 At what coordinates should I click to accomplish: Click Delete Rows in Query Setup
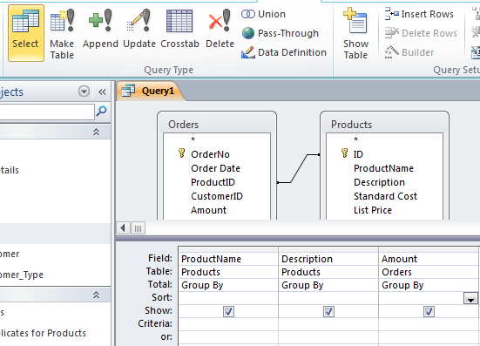click(421, 33)
